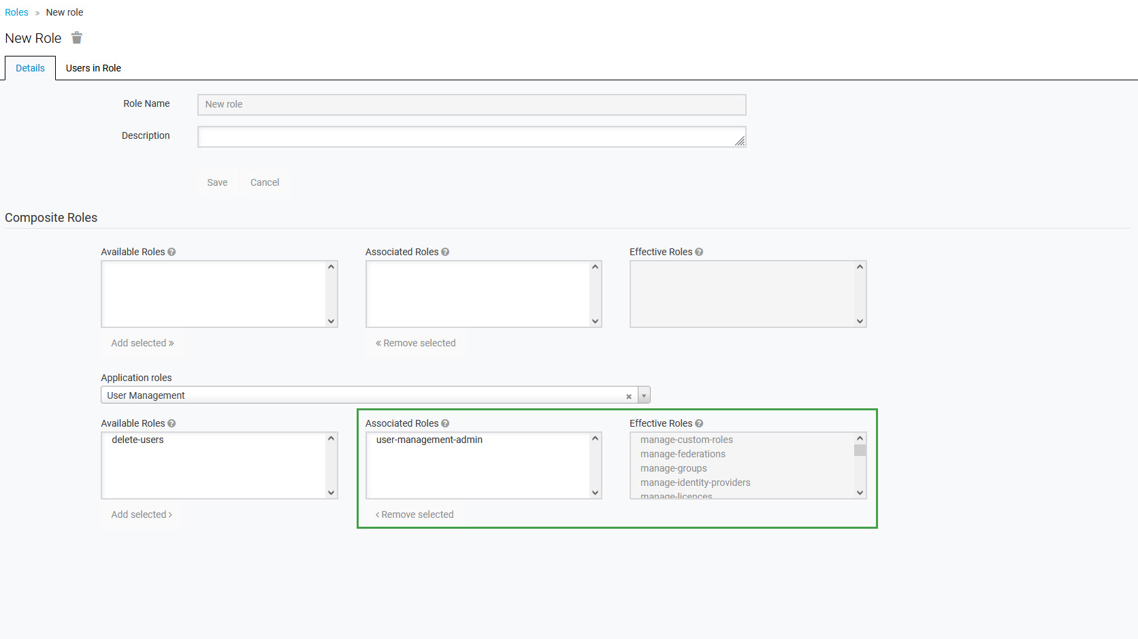
Task: Click help icon beside application Associated Roles
Action: point(445,423)
